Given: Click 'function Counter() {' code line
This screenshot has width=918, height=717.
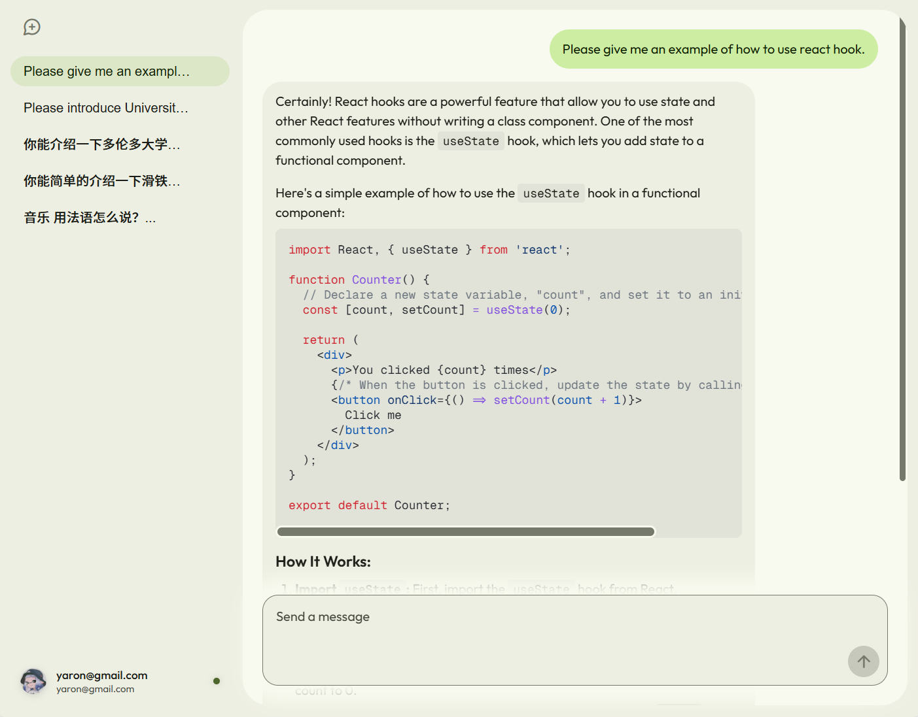Looking at the screenshot, I should pos(359,280).
